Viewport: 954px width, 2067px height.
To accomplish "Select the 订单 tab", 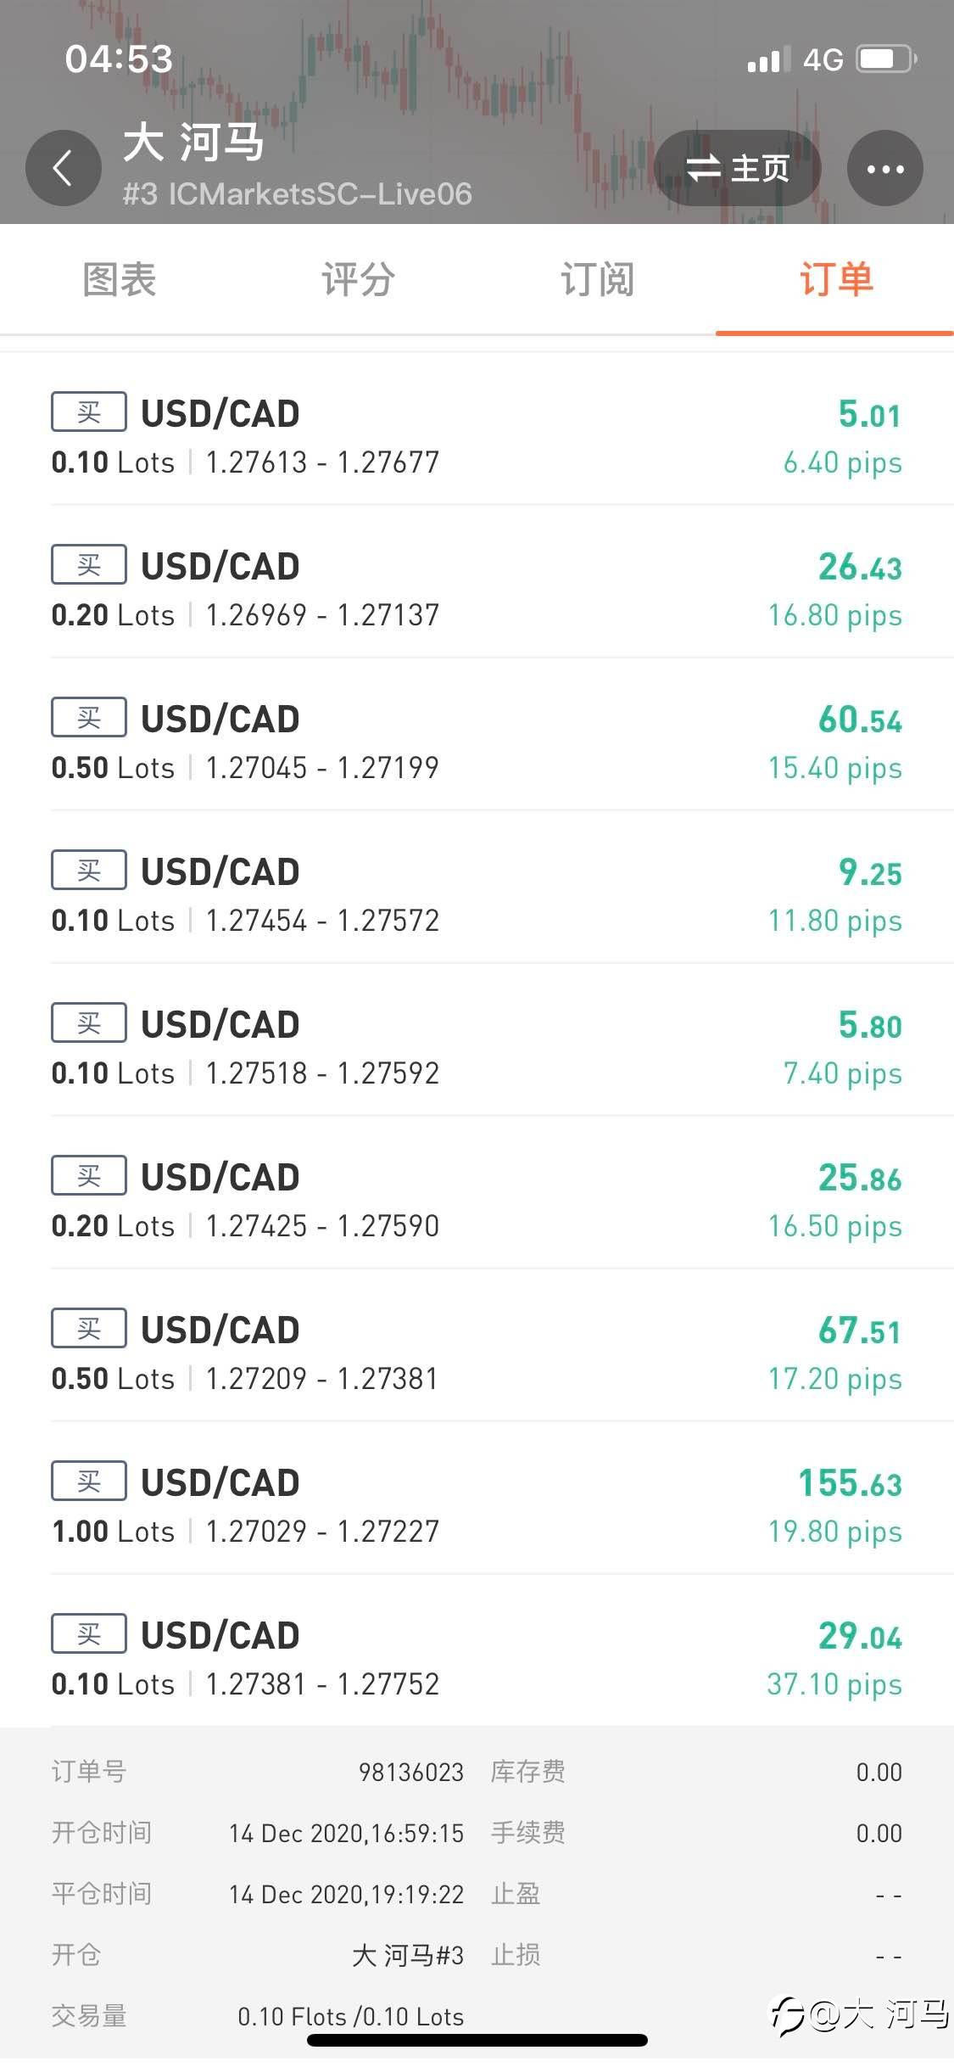I will [835, 280].
